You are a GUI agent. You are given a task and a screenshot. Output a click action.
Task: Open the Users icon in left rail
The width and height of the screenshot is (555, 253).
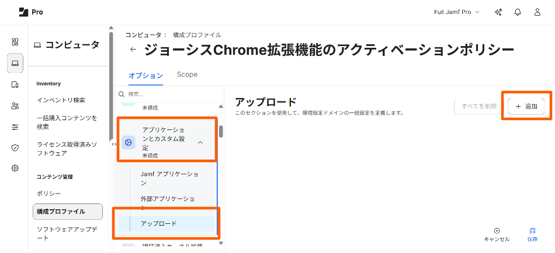pyautogui.click(x=15, y=106)
